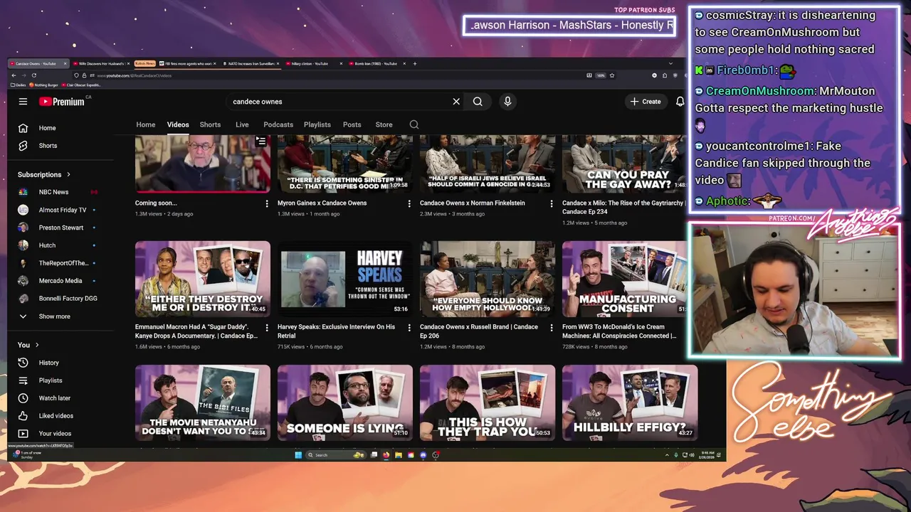
Task: Expand the Subscriptions section chevron
Action: (69, 174)
